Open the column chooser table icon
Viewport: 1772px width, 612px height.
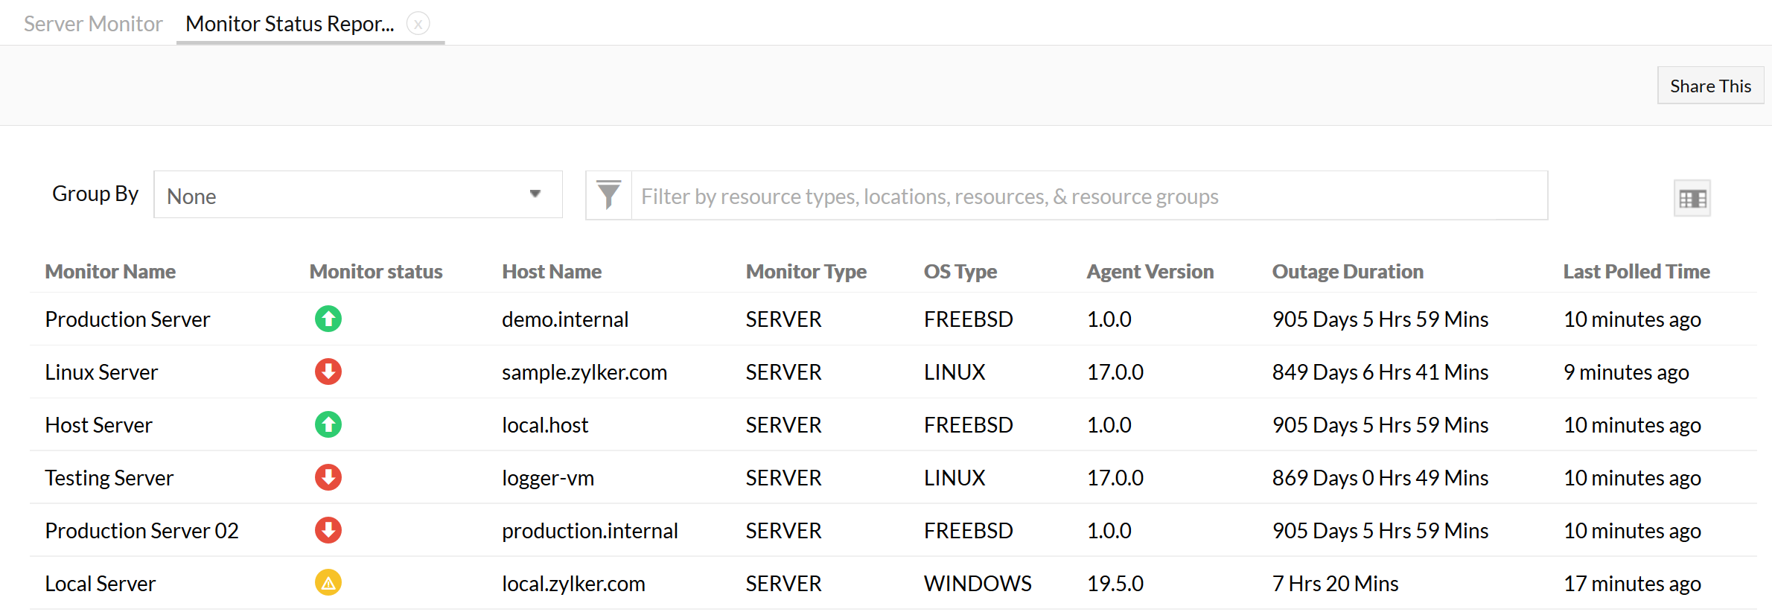[1692, 198]
